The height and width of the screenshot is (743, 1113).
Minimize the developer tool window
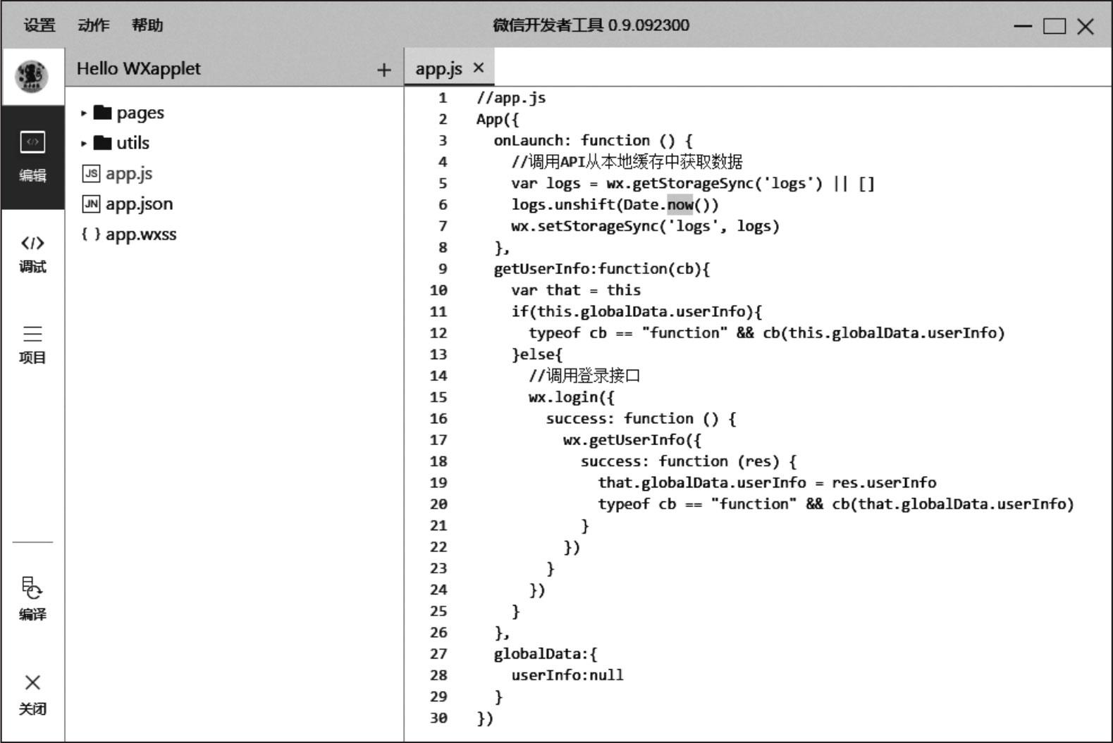coord(1023,27)
